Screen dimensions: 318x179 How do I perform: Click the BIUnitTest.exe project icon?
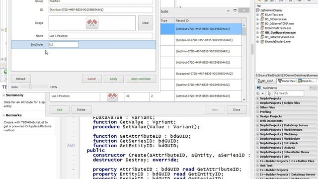(262, 14)
